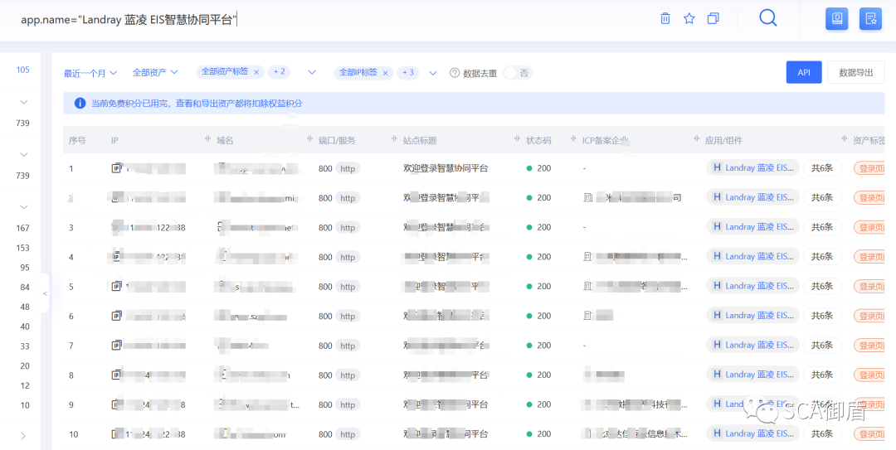Click site title 欢迎登录智慧协同平台 in row 1
The image size is (896, 450).
(x=446, y=168)
